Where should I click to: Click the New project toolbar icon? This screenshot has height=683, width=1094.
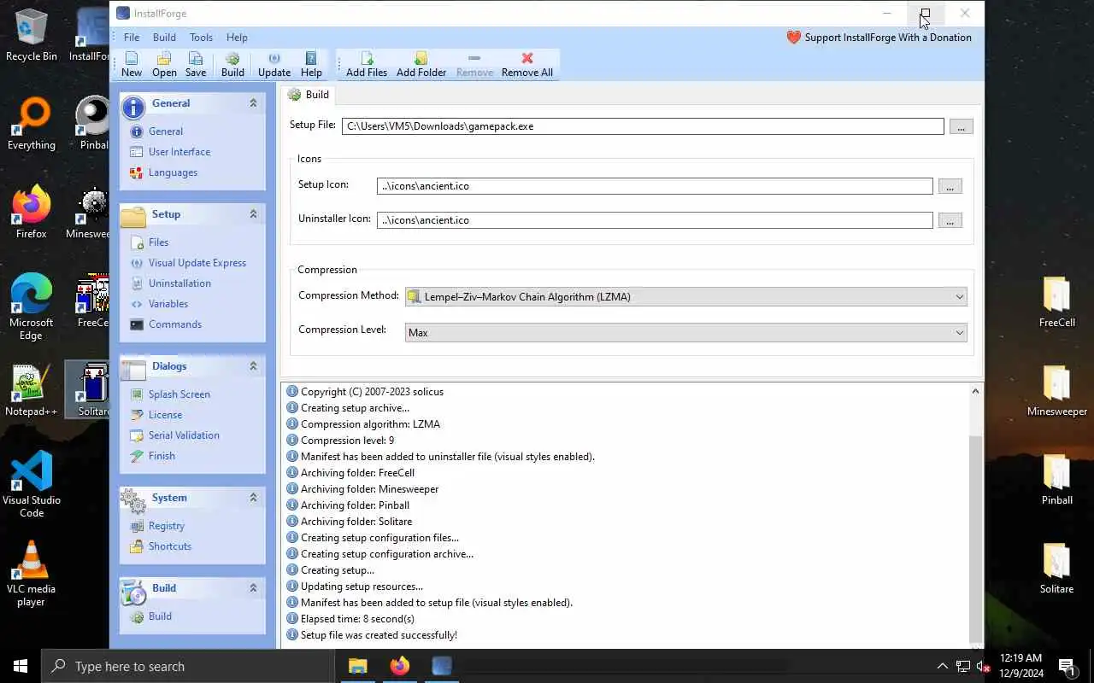click(x=132, y=65)
